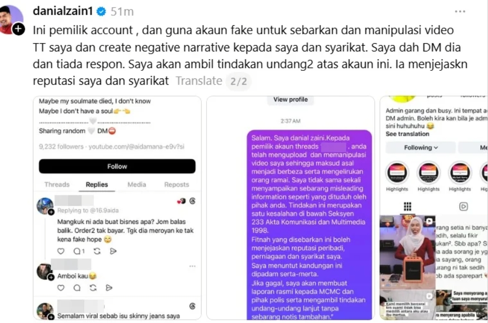Switch to the Replies tab
Screen dimensions: 488x323
(x=97, y=185)
